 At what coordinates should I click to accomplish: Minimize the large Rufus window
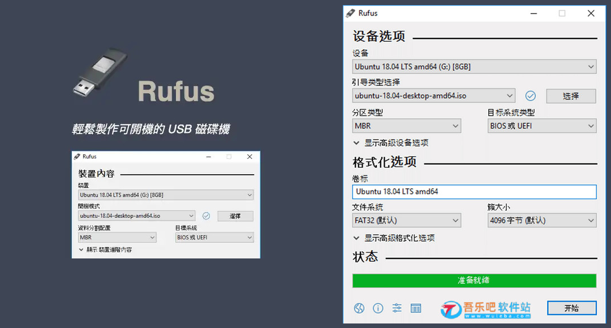pyautogui.click(x=534, y=13)
